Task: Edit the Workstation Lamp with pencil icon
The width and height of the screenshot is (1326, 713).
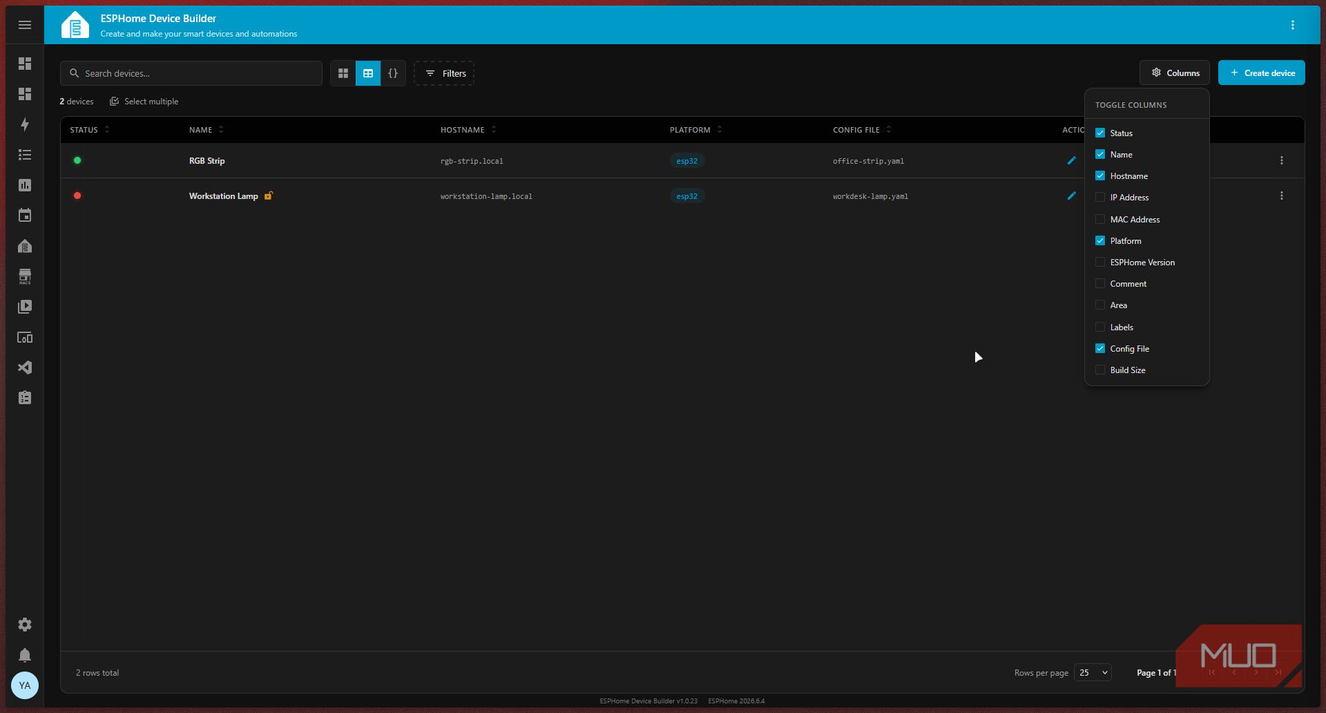Action: (x=1072, y=196)
